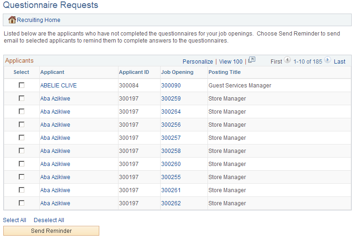
Task: Mark the checkbox for job opening 300261
Action: coord(22,190)
